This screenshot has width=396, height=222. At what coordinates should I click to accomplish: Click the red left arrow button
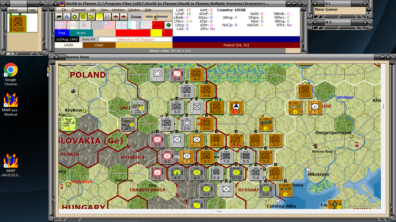click(x=115, y=17)
